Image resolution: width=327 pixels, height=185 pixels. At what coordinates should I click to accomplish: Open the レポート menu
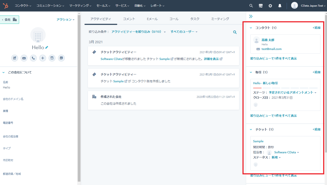158,5
